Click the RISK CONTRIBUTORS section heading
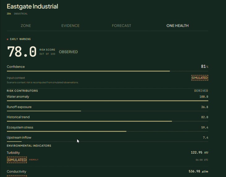 point(22,91)
